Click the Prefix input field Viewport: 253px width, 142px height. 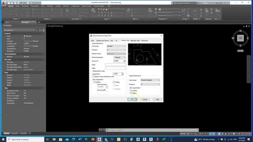115,65
